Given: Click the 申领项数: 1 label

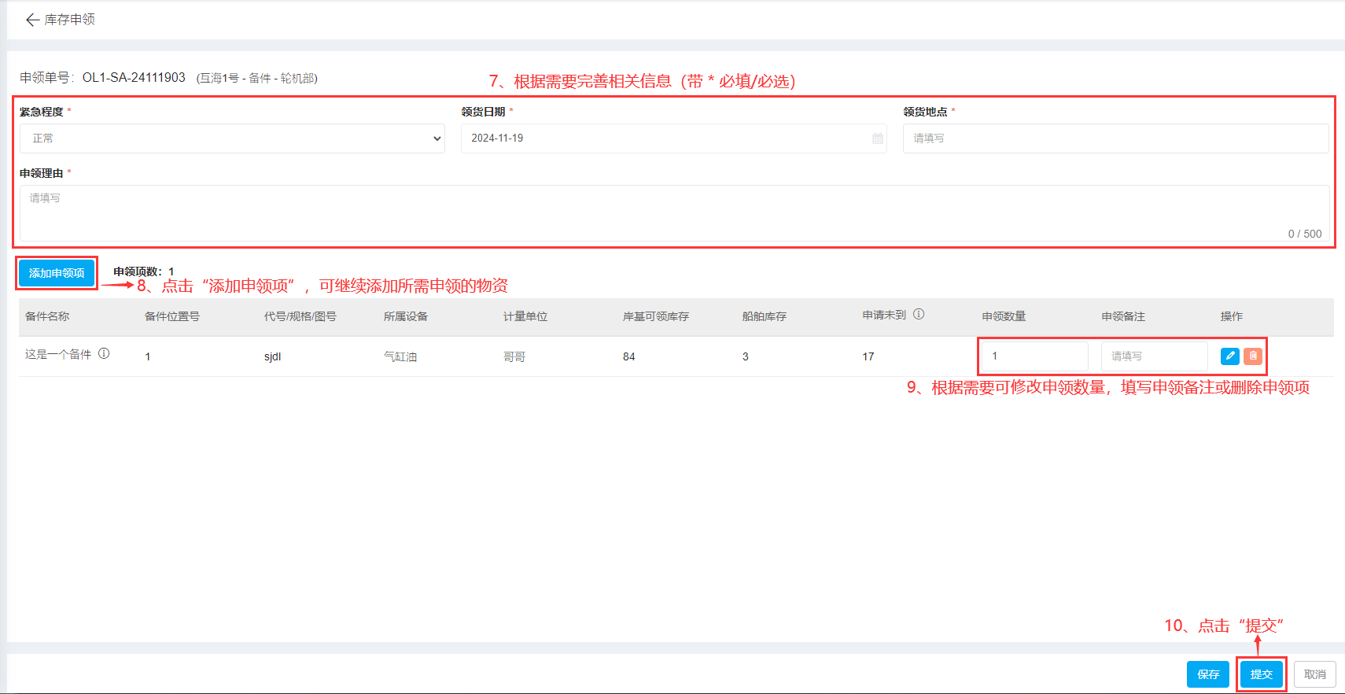Looking at the screenshot, I should (144, 271).
